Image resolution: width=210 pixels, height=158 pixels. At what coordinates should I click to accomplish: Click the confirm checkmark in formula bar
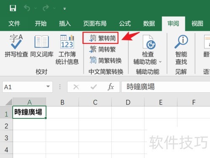click(94, 87)
